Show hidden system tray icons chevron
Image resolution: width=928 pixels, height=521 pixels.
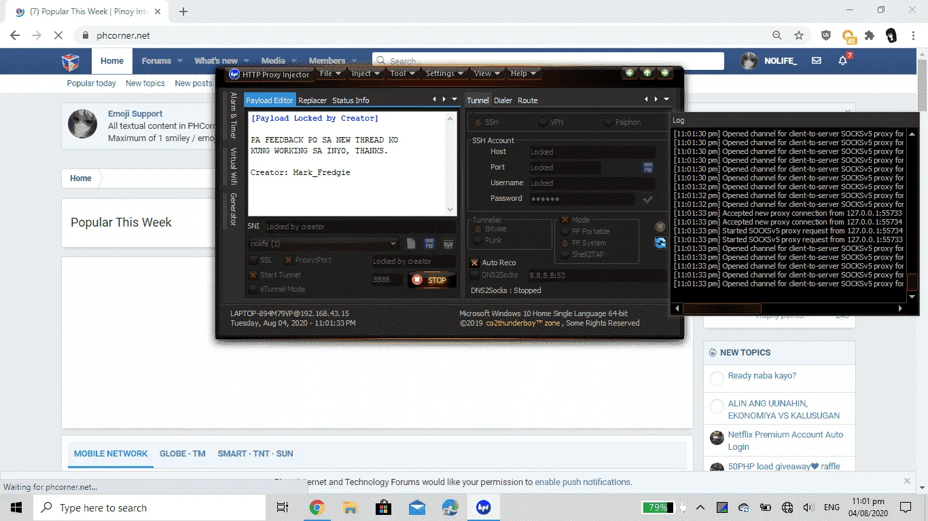coord(700,507)
